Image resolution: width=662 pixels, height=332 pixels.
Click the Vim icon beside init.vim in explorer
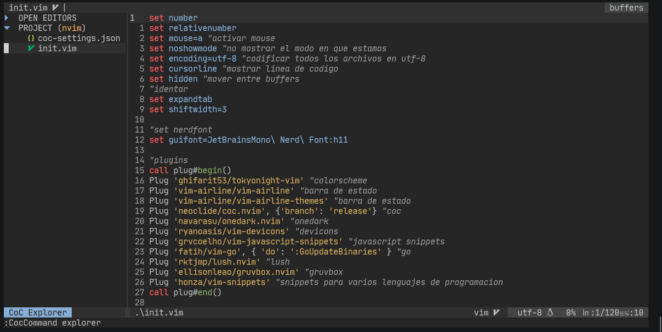(31, 48)
